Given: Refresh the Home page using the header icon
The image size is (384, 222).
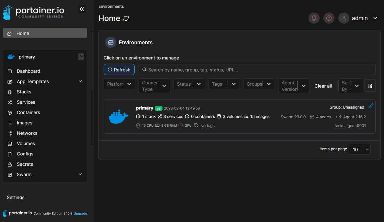Looking at the screenshot, I should [x=126, y=18].
